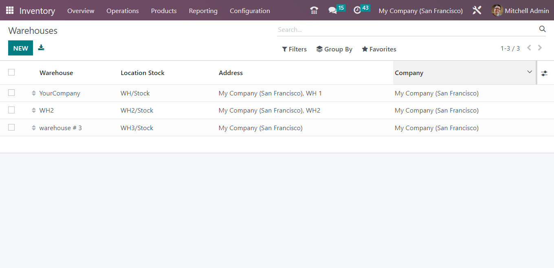This screenshot has width=554, height=268.
Task: Open the optional columns settings icon
Action: pyautogui.click(x=544, y=73)
